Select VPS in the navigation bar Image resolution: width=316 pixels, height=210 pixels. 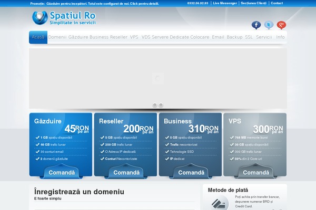coord(134,37)
